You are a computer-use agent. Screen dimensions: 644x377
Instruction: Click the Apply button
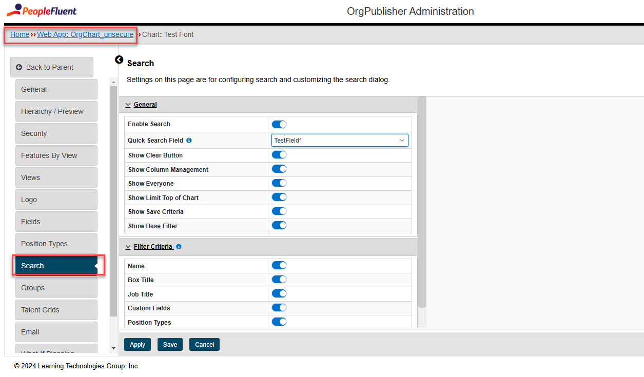[x=138, y=345]
